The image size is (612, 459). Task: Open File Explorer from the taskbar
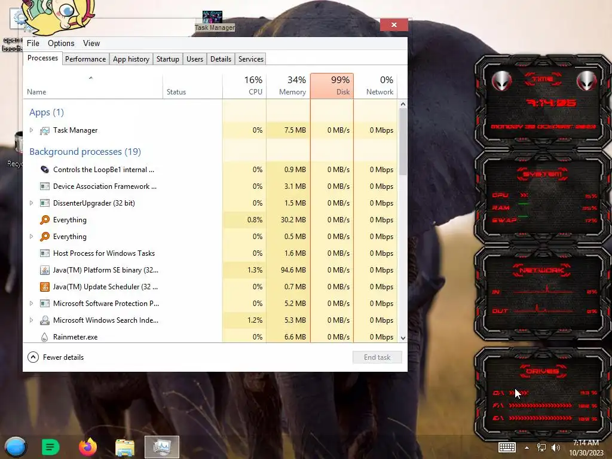(125, 448)
